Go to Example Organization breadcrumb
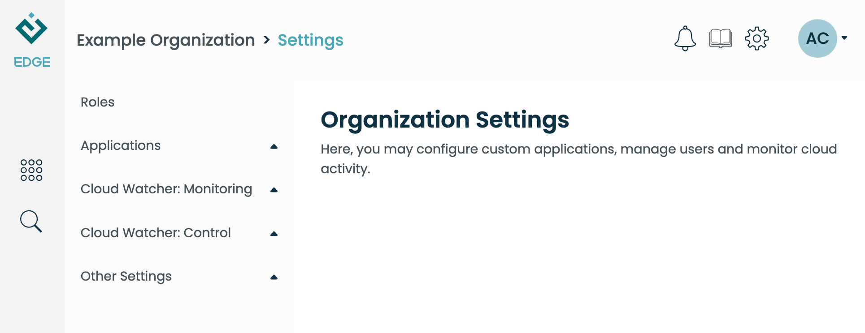This screenshot has width=865, height=333. click(166, 40)
